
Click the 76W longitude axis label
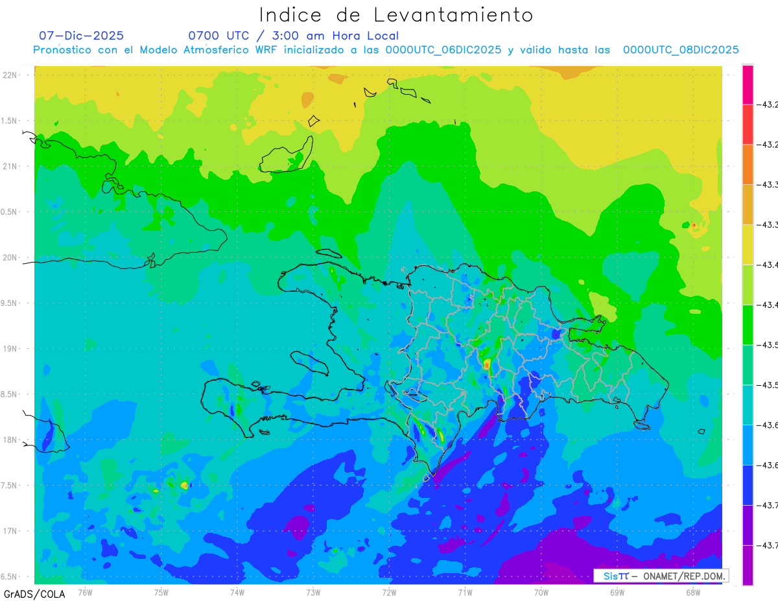85,593
